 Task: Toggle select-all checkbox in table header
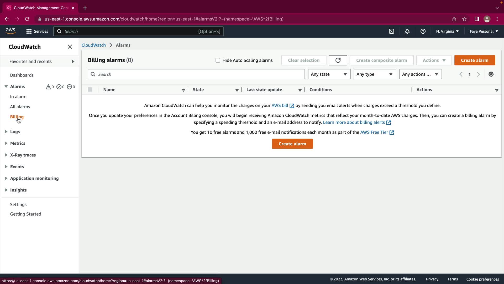90,90
